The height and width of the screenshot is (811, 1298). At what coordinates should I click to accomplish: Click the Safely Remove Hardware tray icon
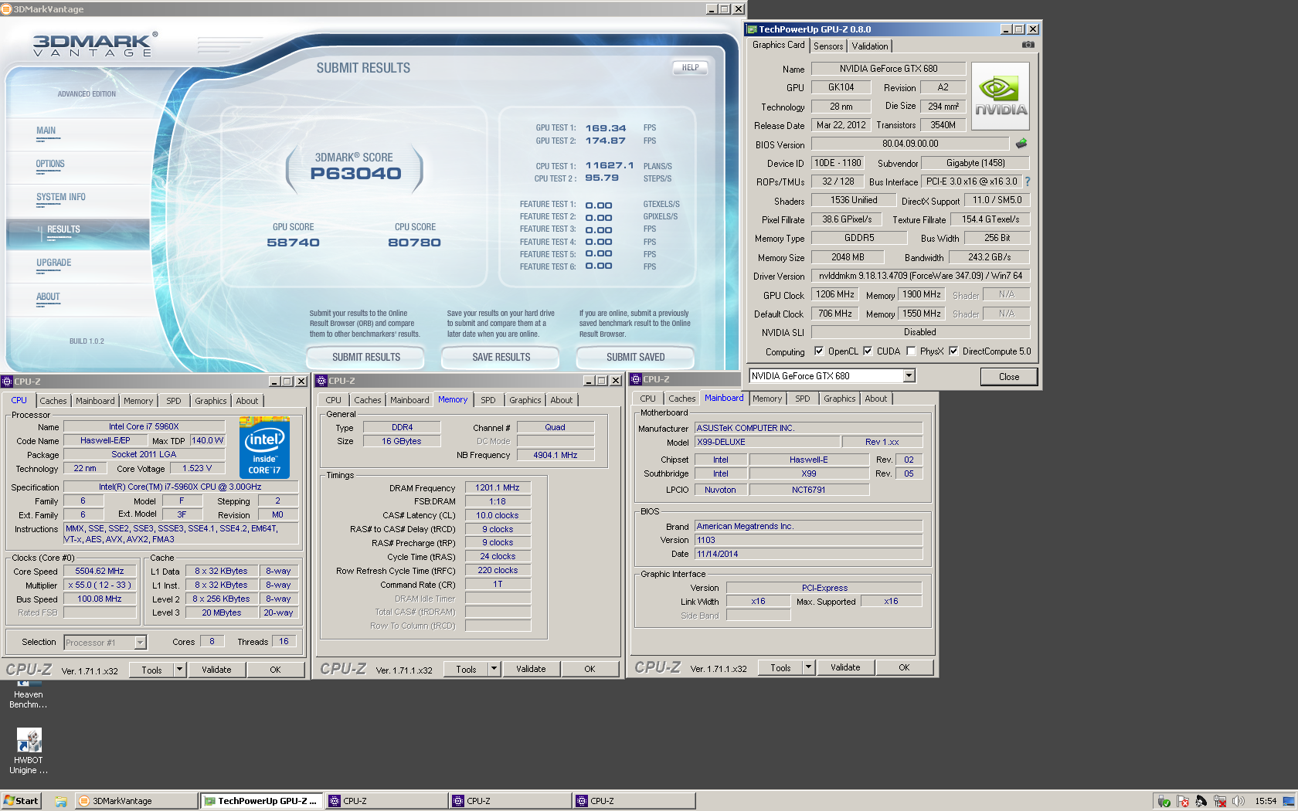[1164, 801]
